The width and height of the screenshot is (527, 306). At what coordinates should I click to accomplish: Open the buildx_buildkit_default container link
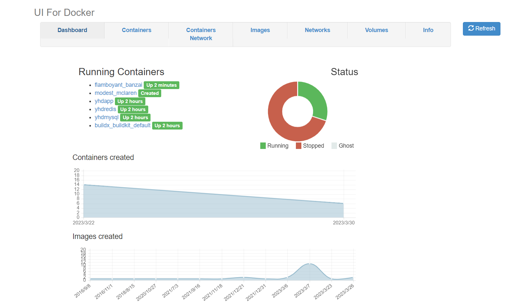(122, 125)
